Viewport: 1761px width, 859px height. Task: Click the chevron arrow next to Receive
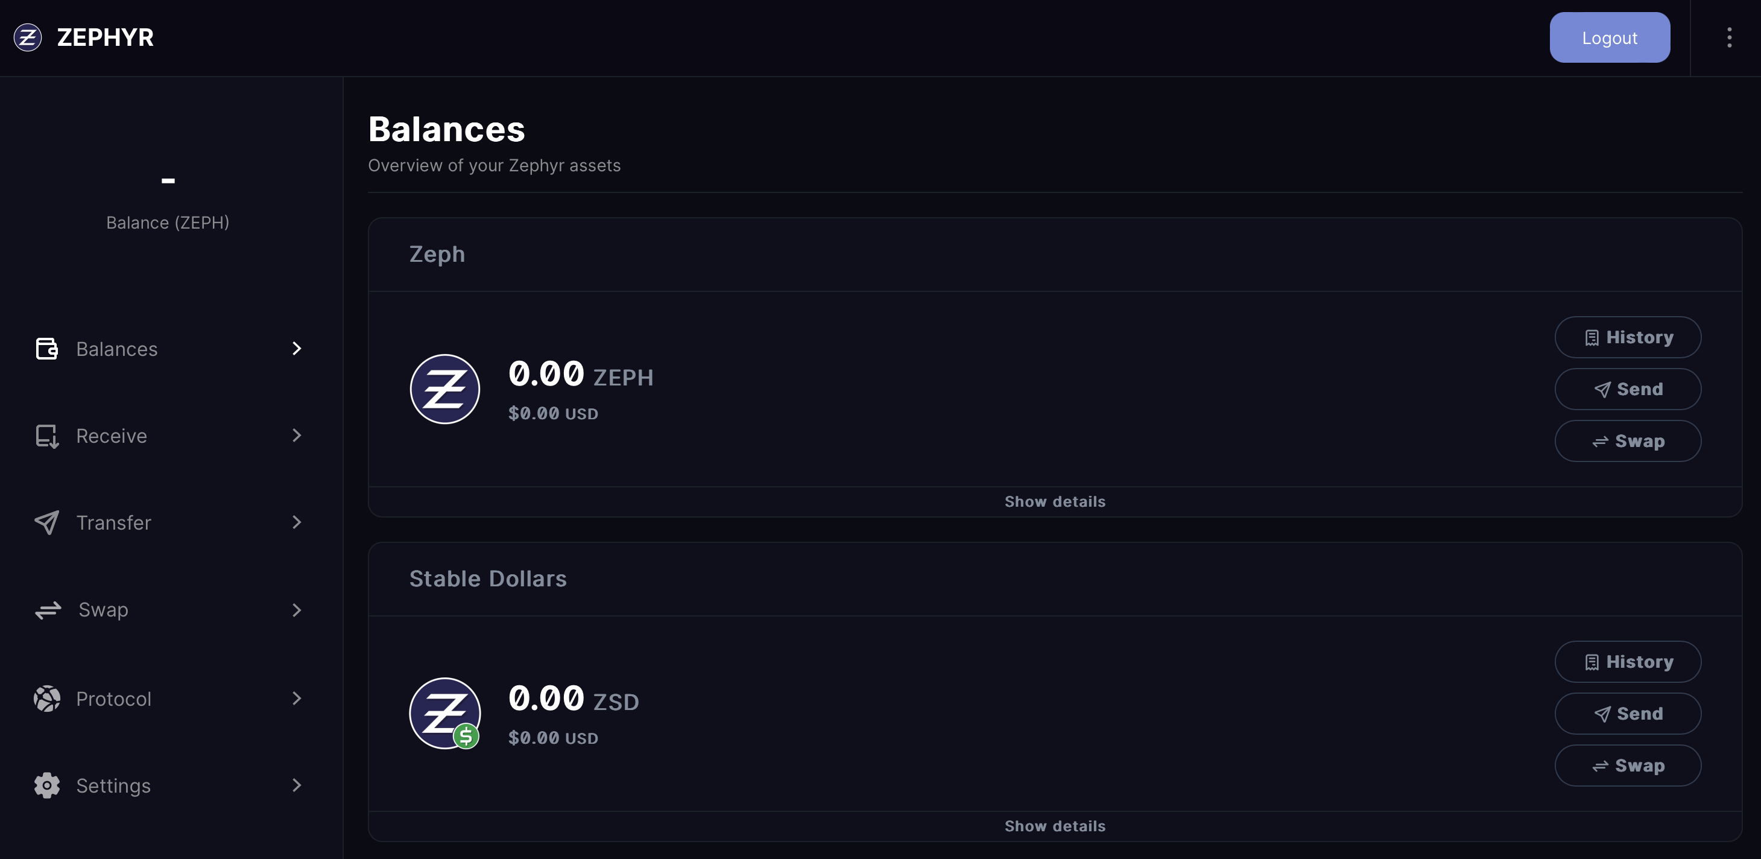pos(297,436)
